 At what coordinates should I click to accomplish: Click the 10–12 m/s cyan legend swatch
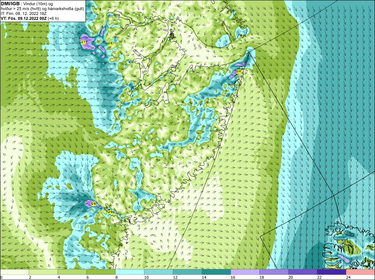[159, 272]
